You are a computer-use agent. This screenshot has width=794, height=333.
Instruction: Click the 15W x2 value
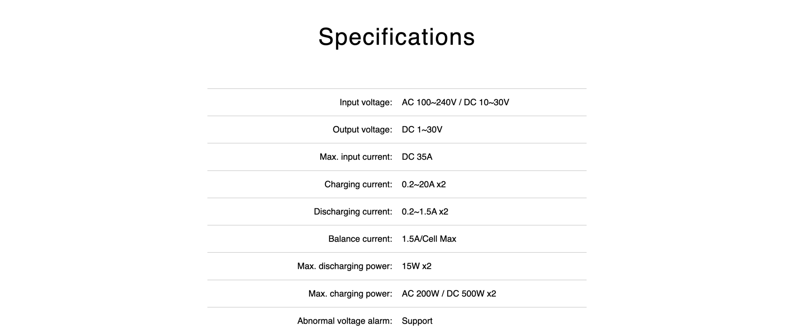(x=417, y=266)
